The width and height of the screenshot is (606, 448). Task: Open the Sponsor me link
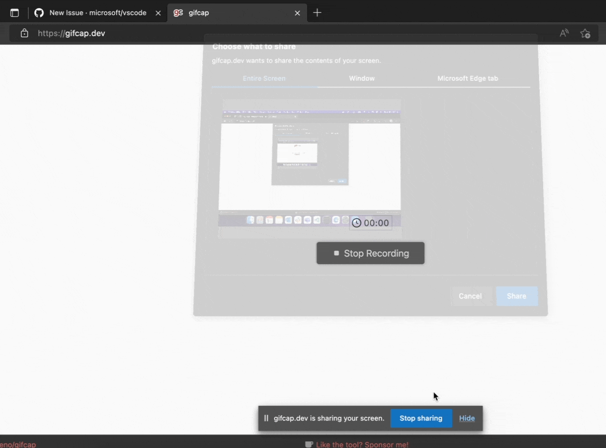coord(362,445)
